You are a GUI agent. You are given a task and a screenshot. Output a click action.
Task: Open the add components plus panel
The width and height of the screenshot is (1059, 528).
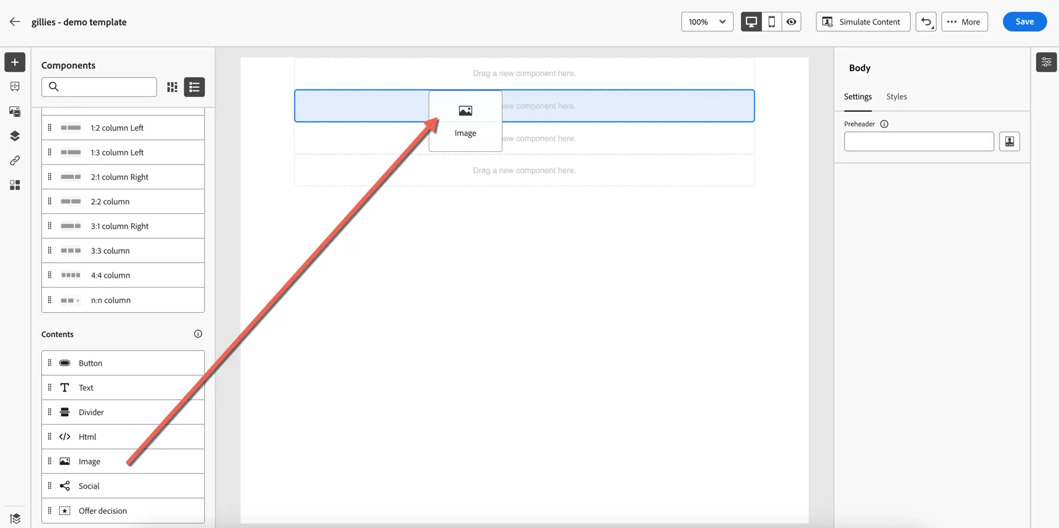coord(15,62)
